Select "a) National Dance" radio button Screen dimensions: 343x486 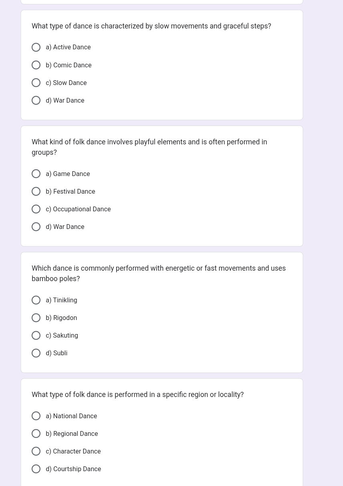(36, 416)
